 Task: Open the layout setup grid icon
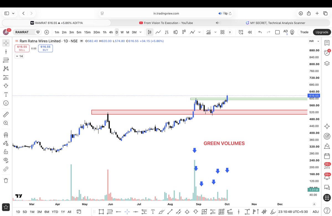pos(222,32)
